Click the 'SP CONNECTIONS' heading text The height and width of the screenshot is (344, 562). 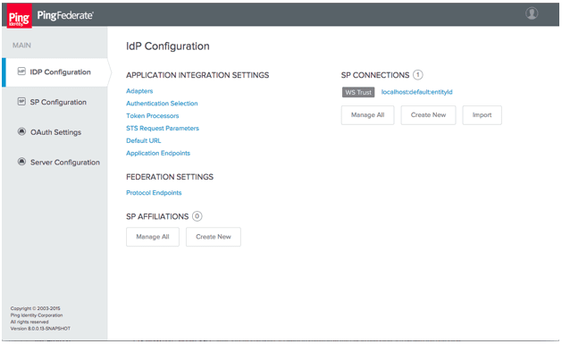(375, 75)
